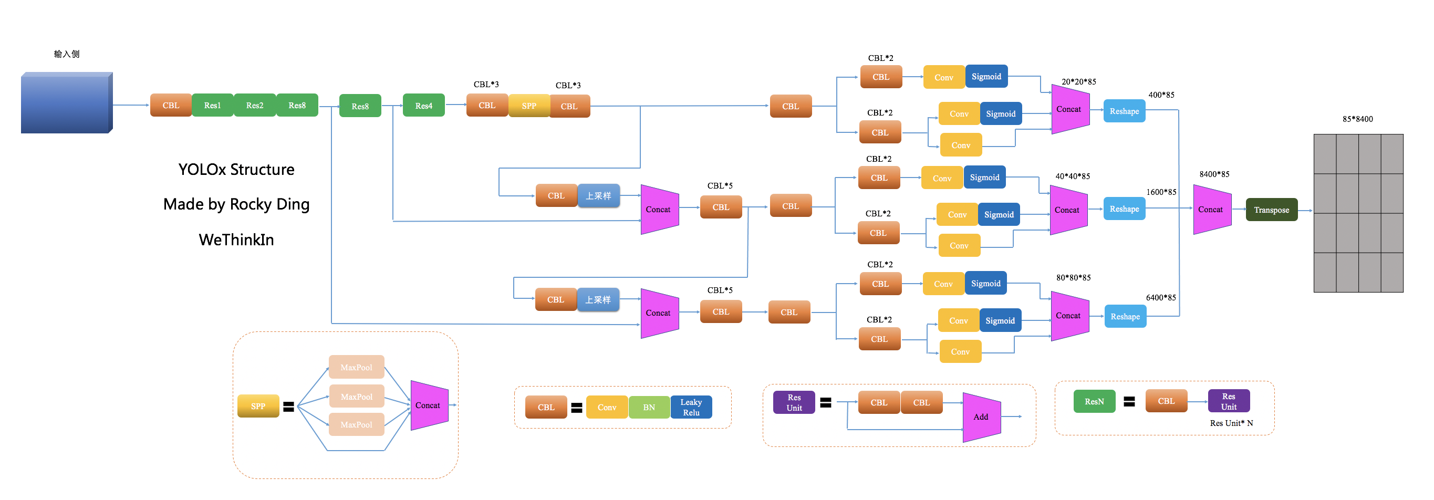The height and width of the screenshot is (500, 1434).
Task: Click the '40*40*85' dimension label
Action: pyautogui.click(x=1073, y=176)
